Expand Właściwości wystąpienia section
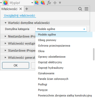The height and width of the screenshot is (99, 95). point(6,43)
